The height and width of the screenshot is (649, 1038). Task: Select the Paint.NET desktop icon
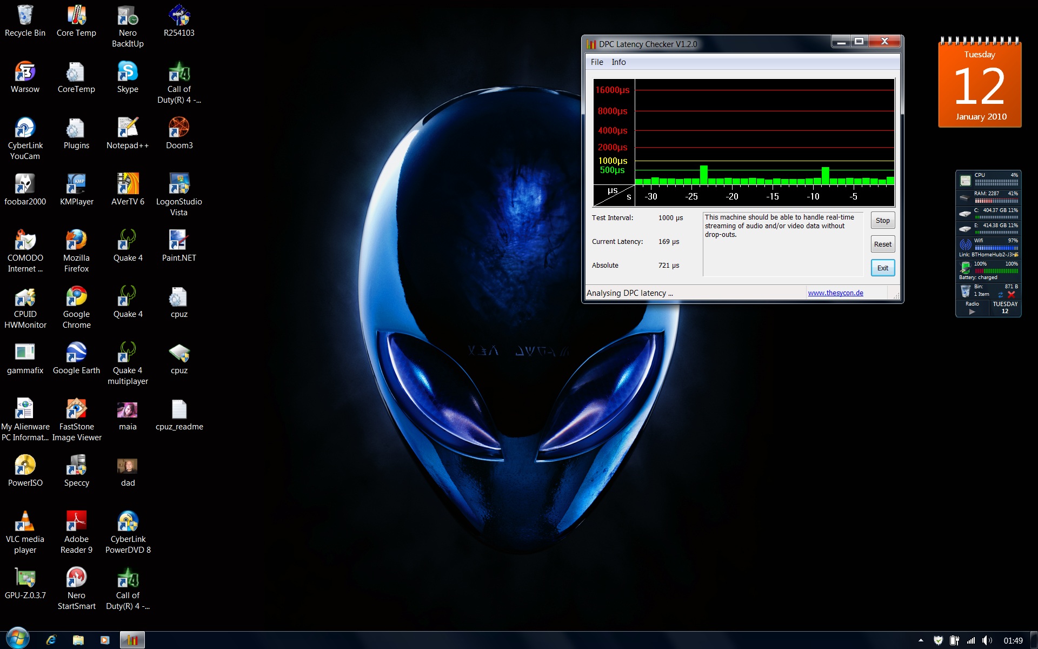coord(179,247)
